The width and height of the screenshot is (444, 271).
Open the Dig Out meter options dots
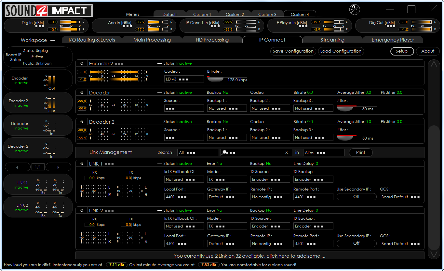[x=391, y=27]
